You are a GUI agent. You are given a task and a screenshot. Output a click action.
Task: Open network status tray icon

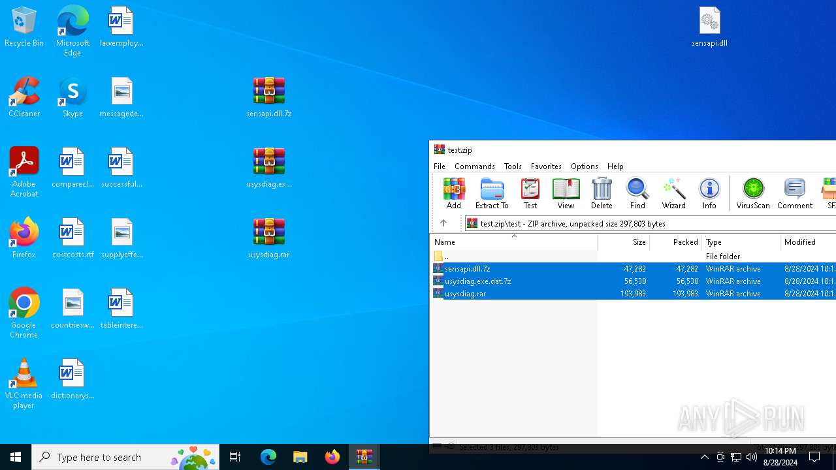736,457
